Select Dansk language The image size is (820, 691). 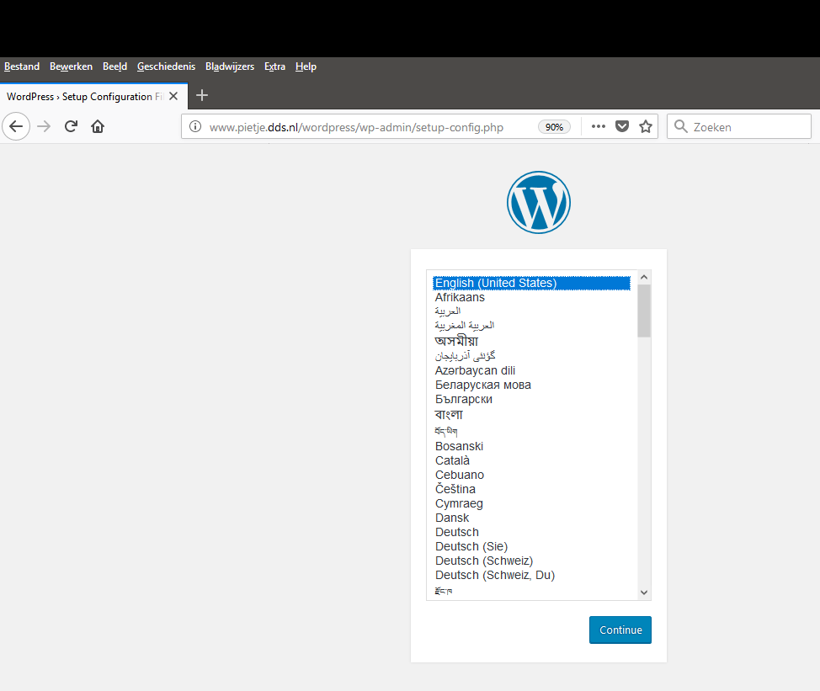(x=531, y=518)
